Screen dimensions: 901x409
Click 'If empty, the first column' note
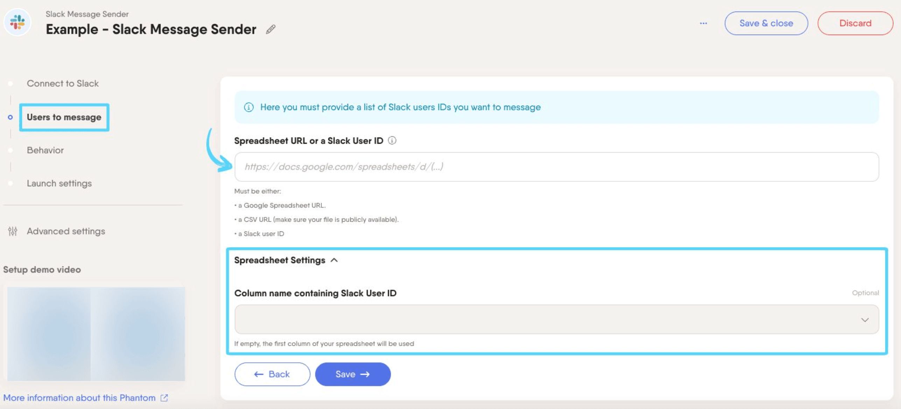pyautogui.click(x=324, y=344)
